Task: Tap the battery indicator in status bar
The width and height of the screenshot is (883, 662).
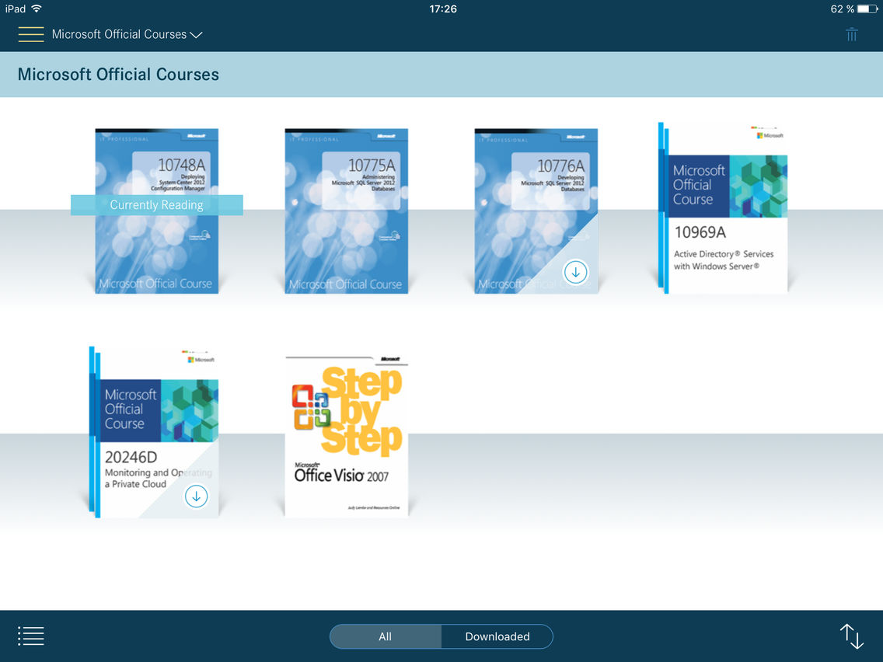Action: [867, 9]
